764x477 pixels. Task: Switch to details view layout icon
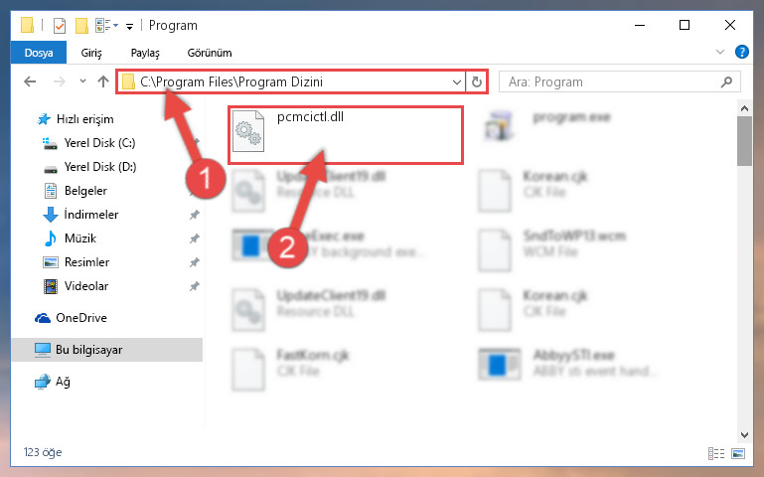tap(715, 453)
